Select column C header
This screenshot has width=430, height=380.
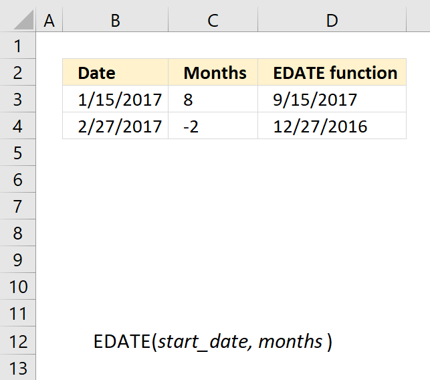pos(213,20)
